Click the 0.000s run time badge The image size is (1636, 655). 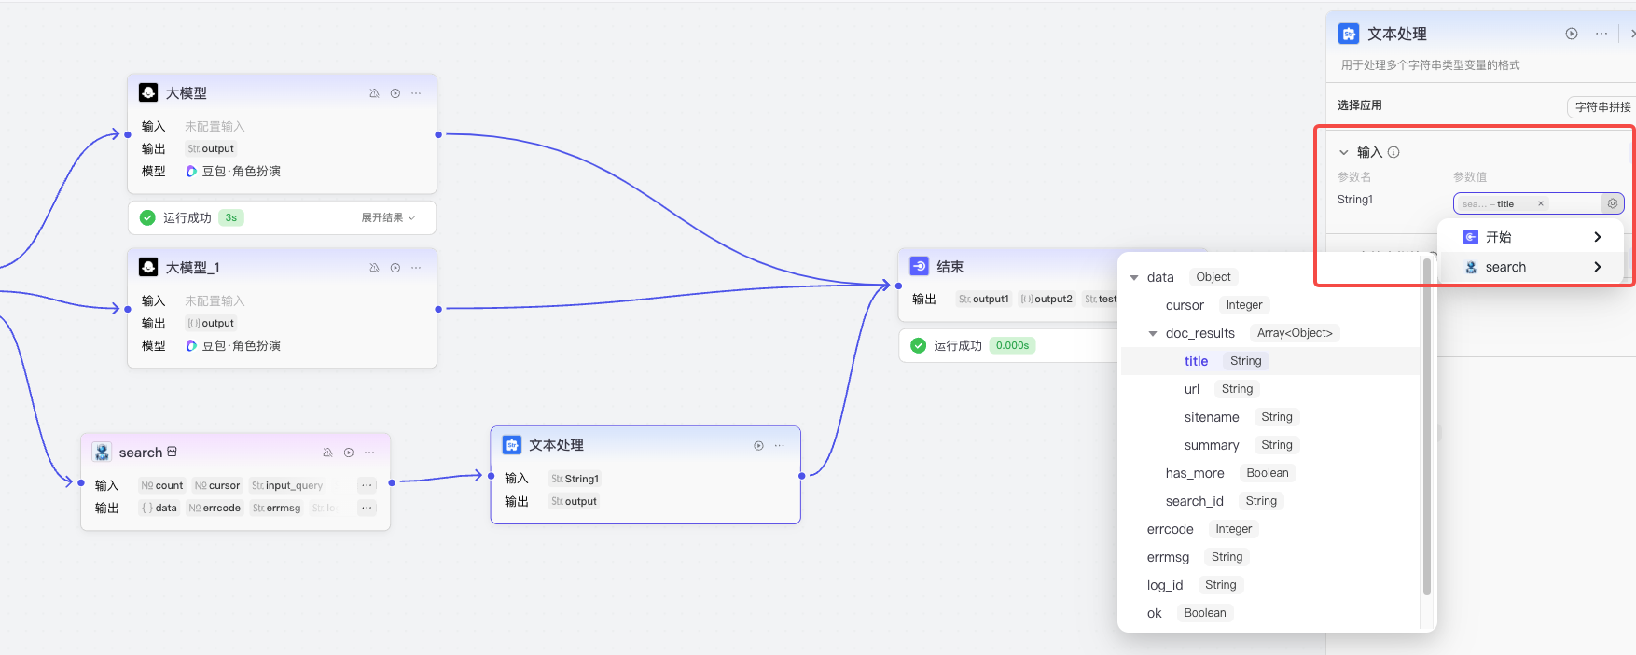pyautogui.click(x=1012, y=345)
